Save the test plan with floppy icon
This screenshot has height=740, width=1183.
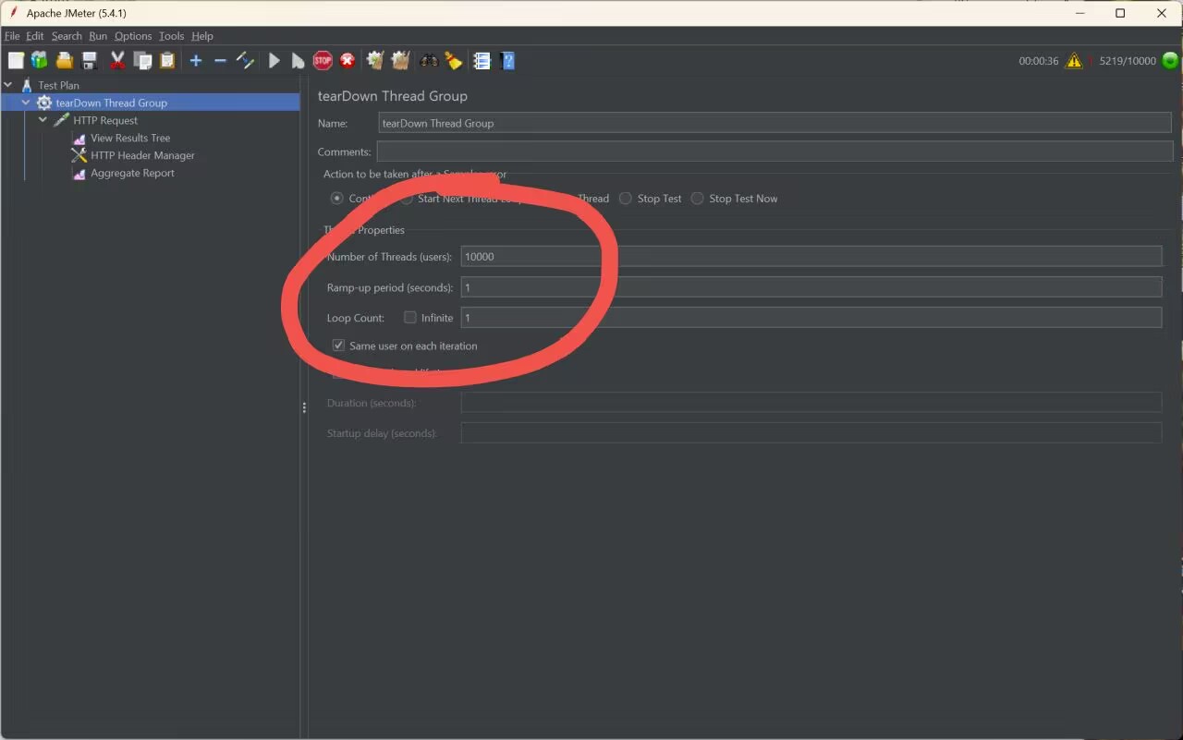point(90,61)
